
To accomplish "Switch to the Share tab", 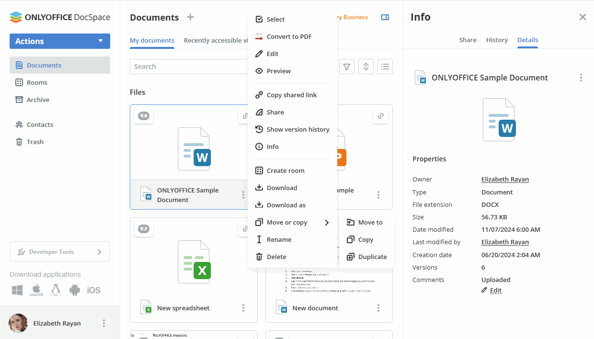I will 468,40.
